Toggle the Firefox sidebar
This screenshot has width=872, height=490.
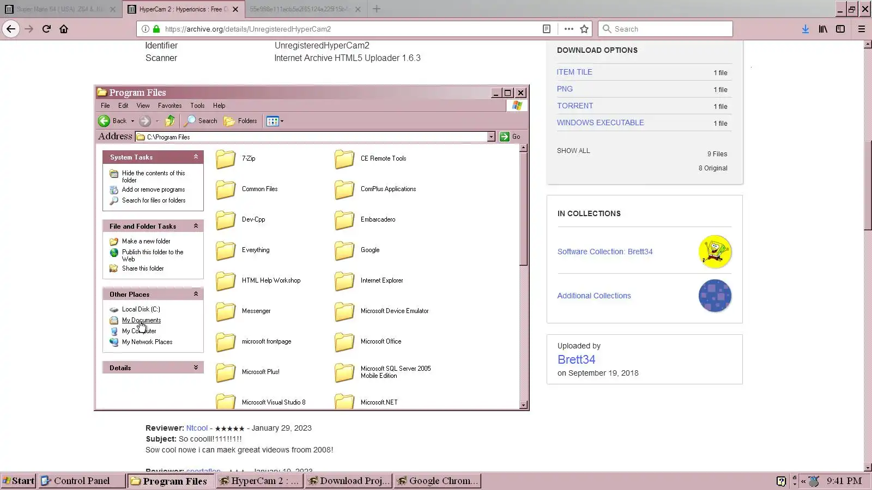pyautogui.click(x=840, y=29)
